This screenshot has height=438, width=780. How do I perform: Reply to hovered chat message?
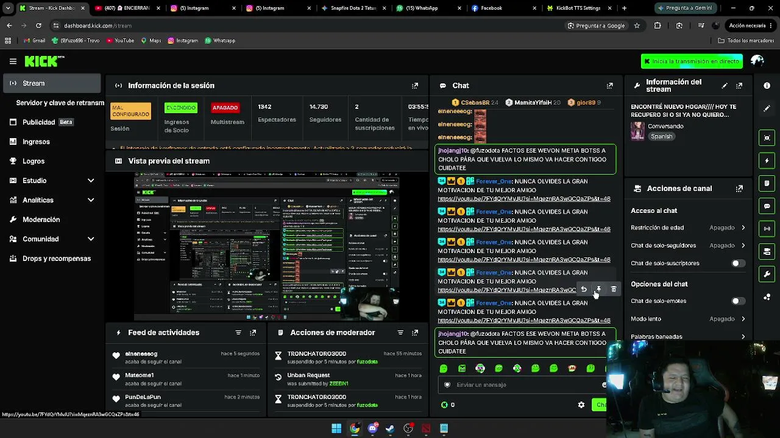coord(584,290)
